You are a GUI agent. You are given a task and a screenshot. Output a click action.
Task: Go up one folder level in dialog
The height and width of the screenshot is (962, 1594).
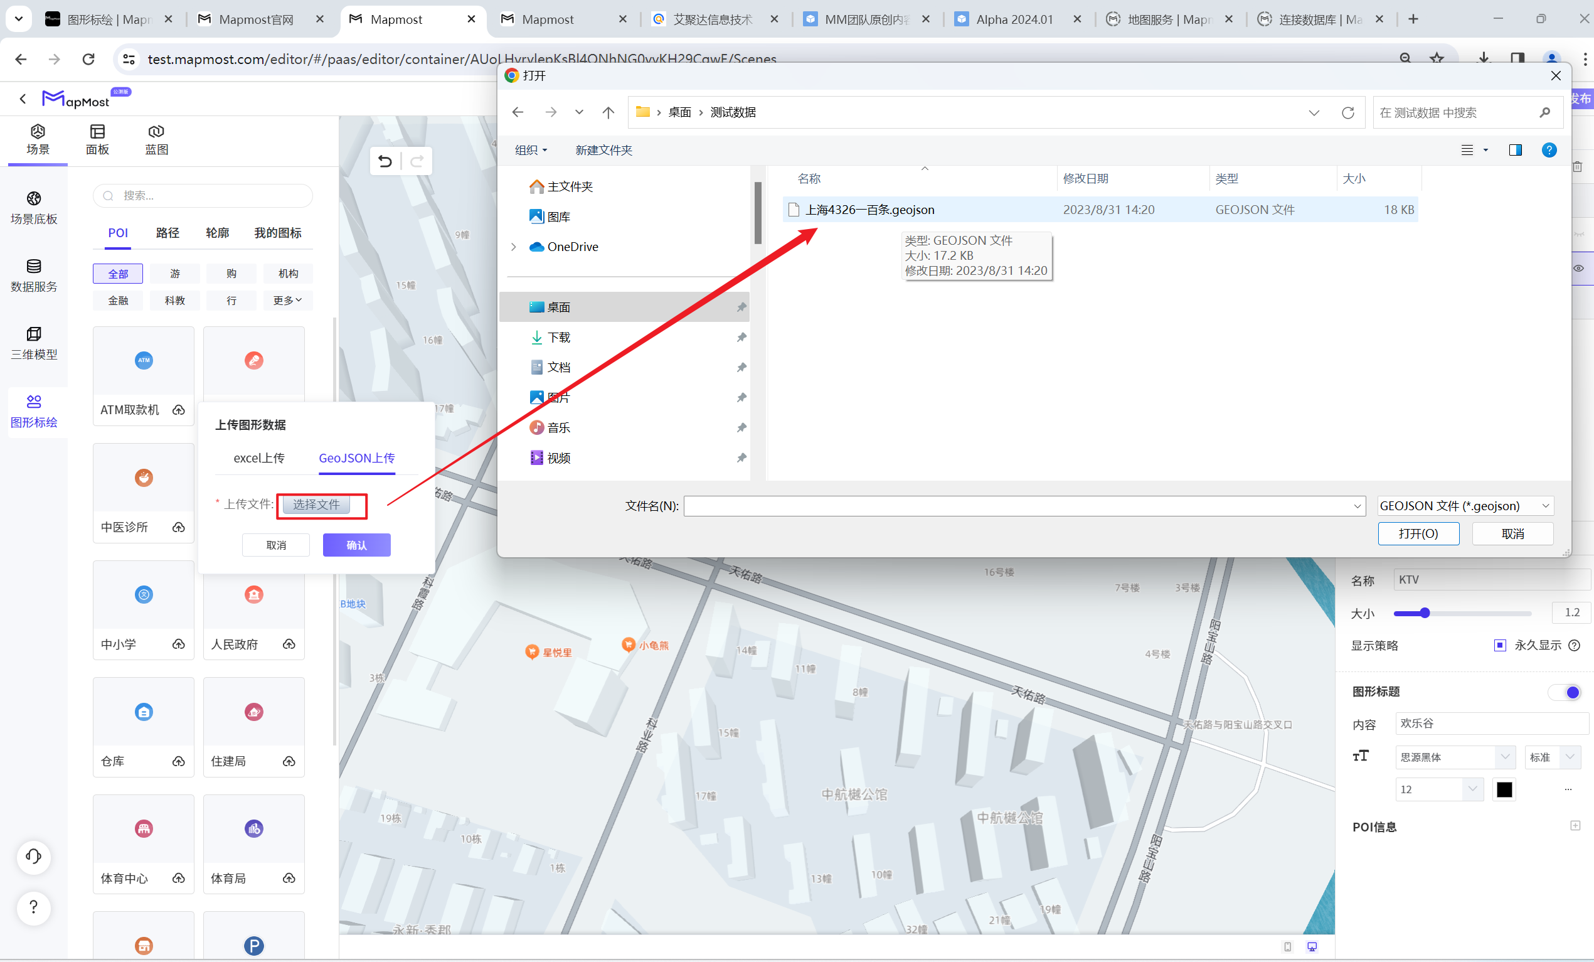click(608, 112)
